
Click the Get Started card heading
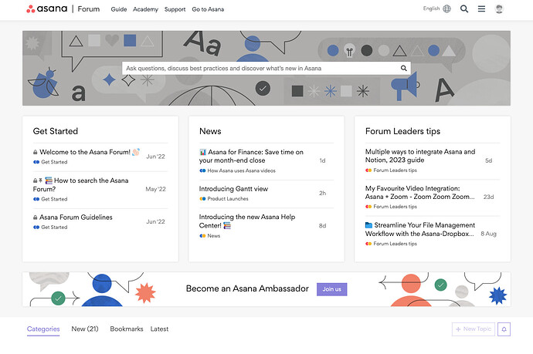point(56,131)
